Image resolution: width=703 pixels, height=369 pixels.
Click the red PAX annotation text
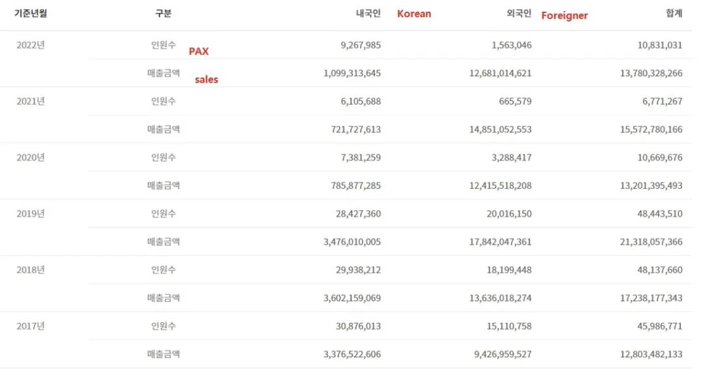pos(199,51)
